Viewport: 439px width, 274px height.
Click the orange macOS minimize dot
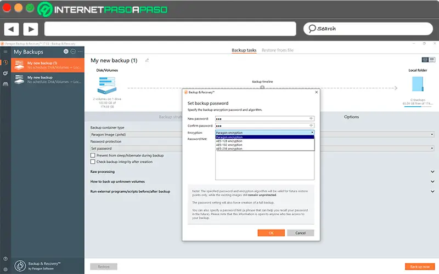[x=19, y=8]
